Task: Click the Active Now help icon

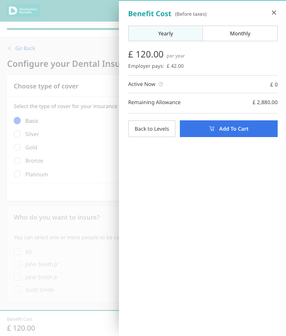Action: click(x=161, y=84)
